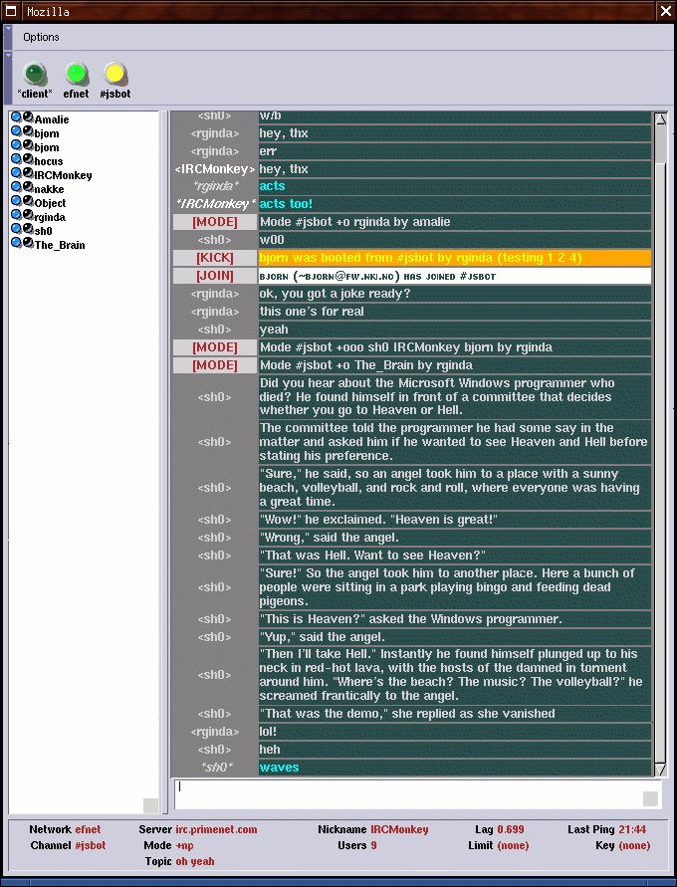This screenshot has width=677, height=887.
Task: Click Users count value 9
Action: 373,846
